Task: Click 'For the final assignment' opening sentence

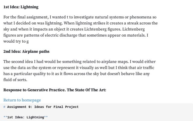Action: point(26,17)
